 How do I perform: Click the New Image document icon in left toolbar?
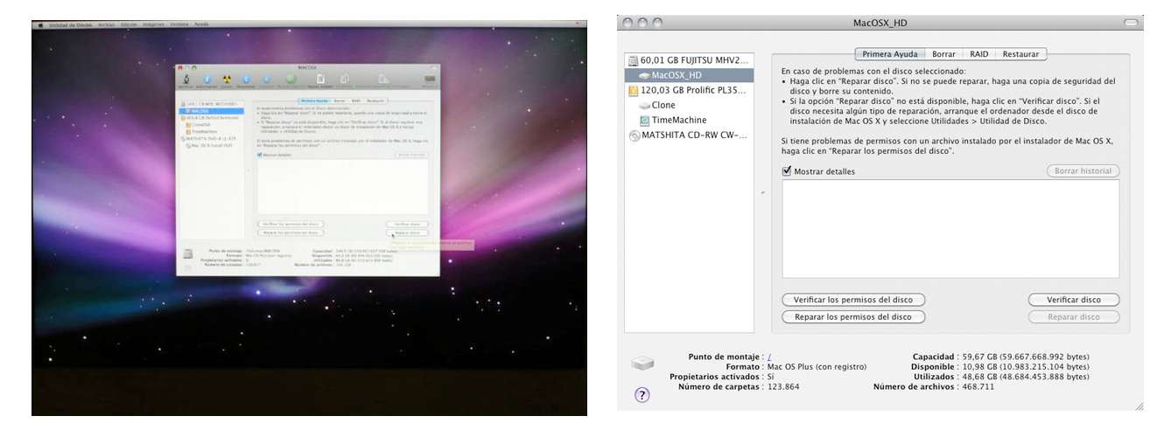pyautogui.click(x=321, y=79)
